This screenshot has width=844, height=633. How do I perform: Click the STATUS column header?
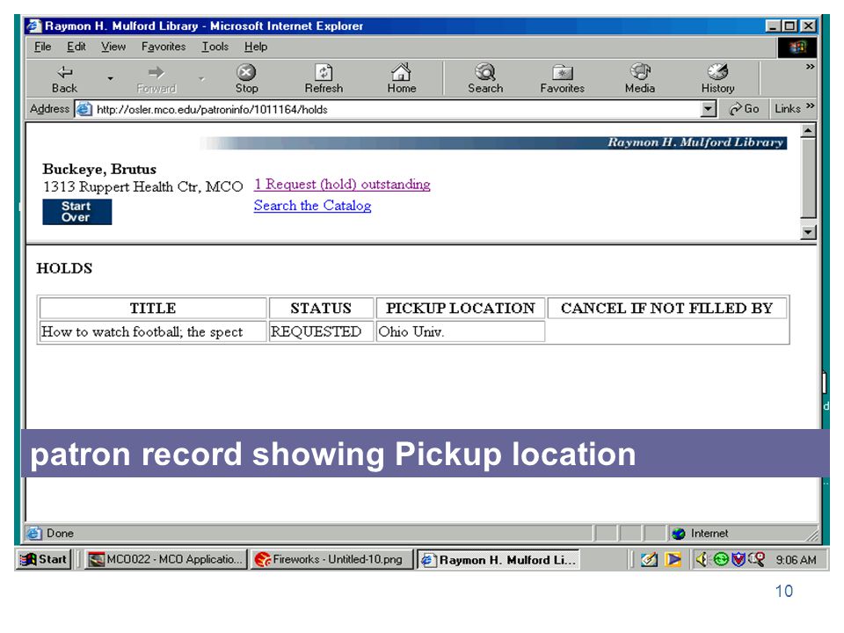pos(321,308)
